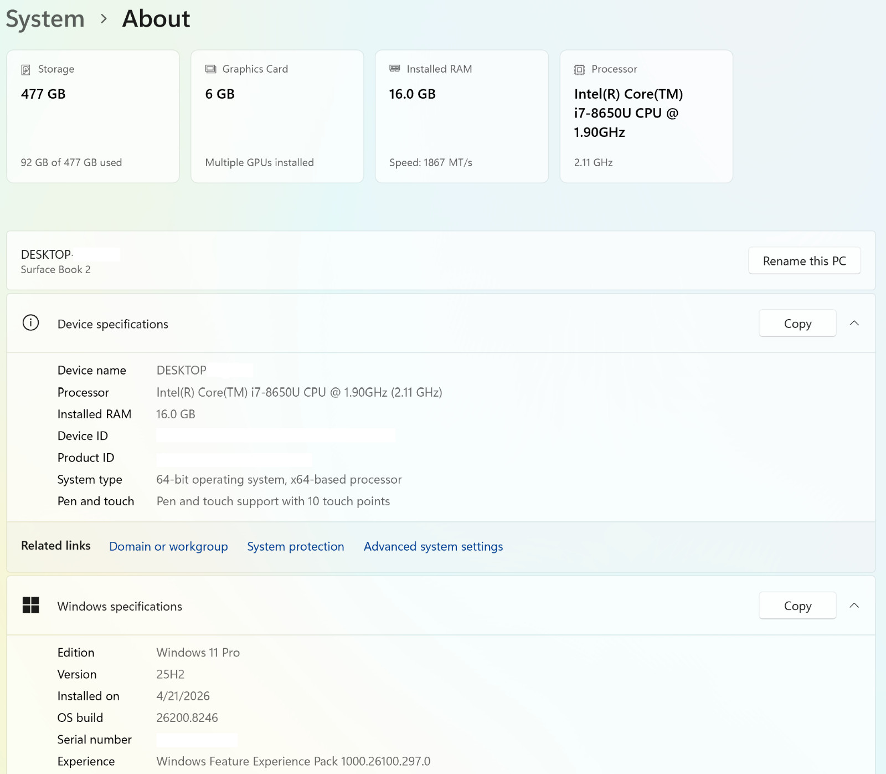Click the Windows Feature Experience Pack value
Screen dimensions: 886x774
point(293,761)
